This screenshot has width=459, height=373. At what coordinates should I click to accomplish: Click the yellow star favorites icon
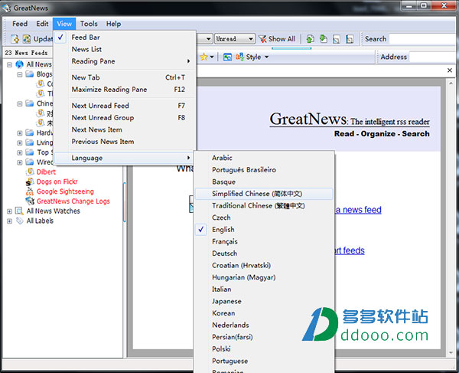tap(203, 57)
